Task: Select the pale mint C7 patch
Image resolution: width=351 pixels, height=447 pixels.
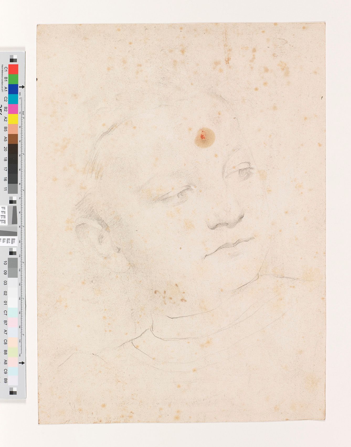Action: click(13, 313)
